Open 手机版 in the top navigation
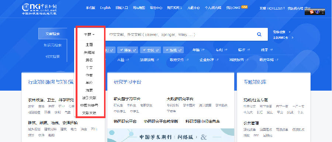Image resolution: width=332 pixels, height=142 pixels. 91,8
